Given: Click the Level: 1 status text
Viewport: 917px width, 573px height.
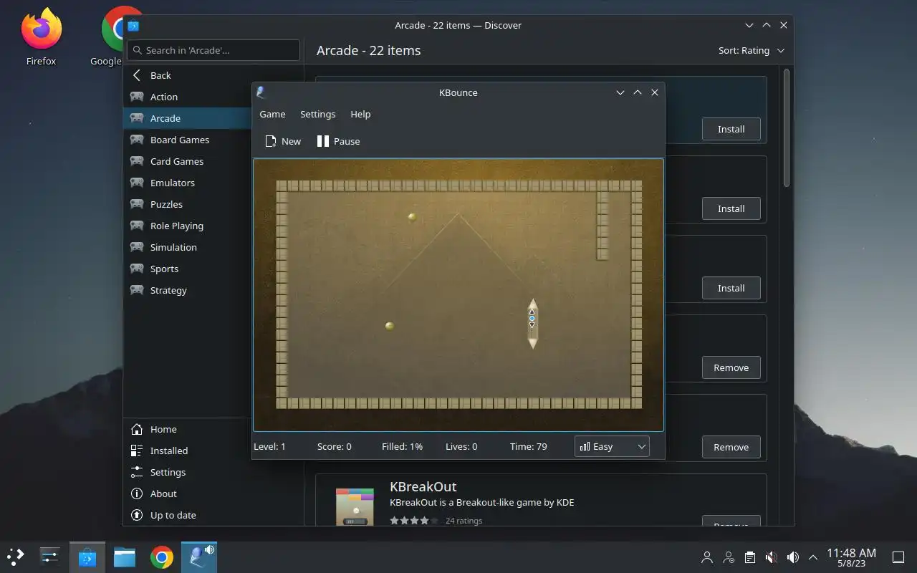Looking at the screenshot, I should pos(269,446).
